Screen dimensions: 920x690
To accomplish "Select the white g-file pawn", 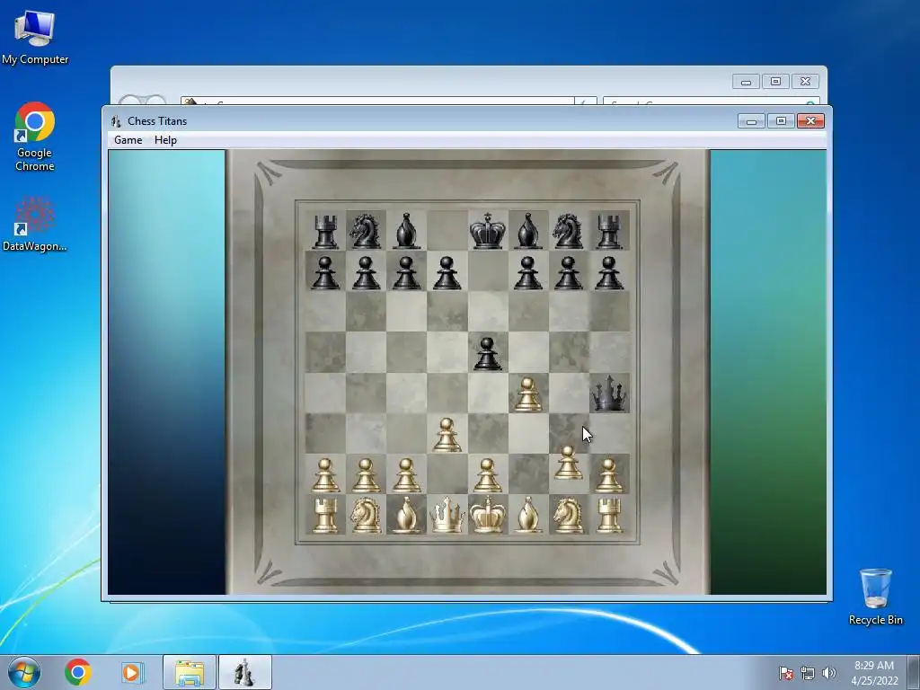I will click(x=568, y=463).
